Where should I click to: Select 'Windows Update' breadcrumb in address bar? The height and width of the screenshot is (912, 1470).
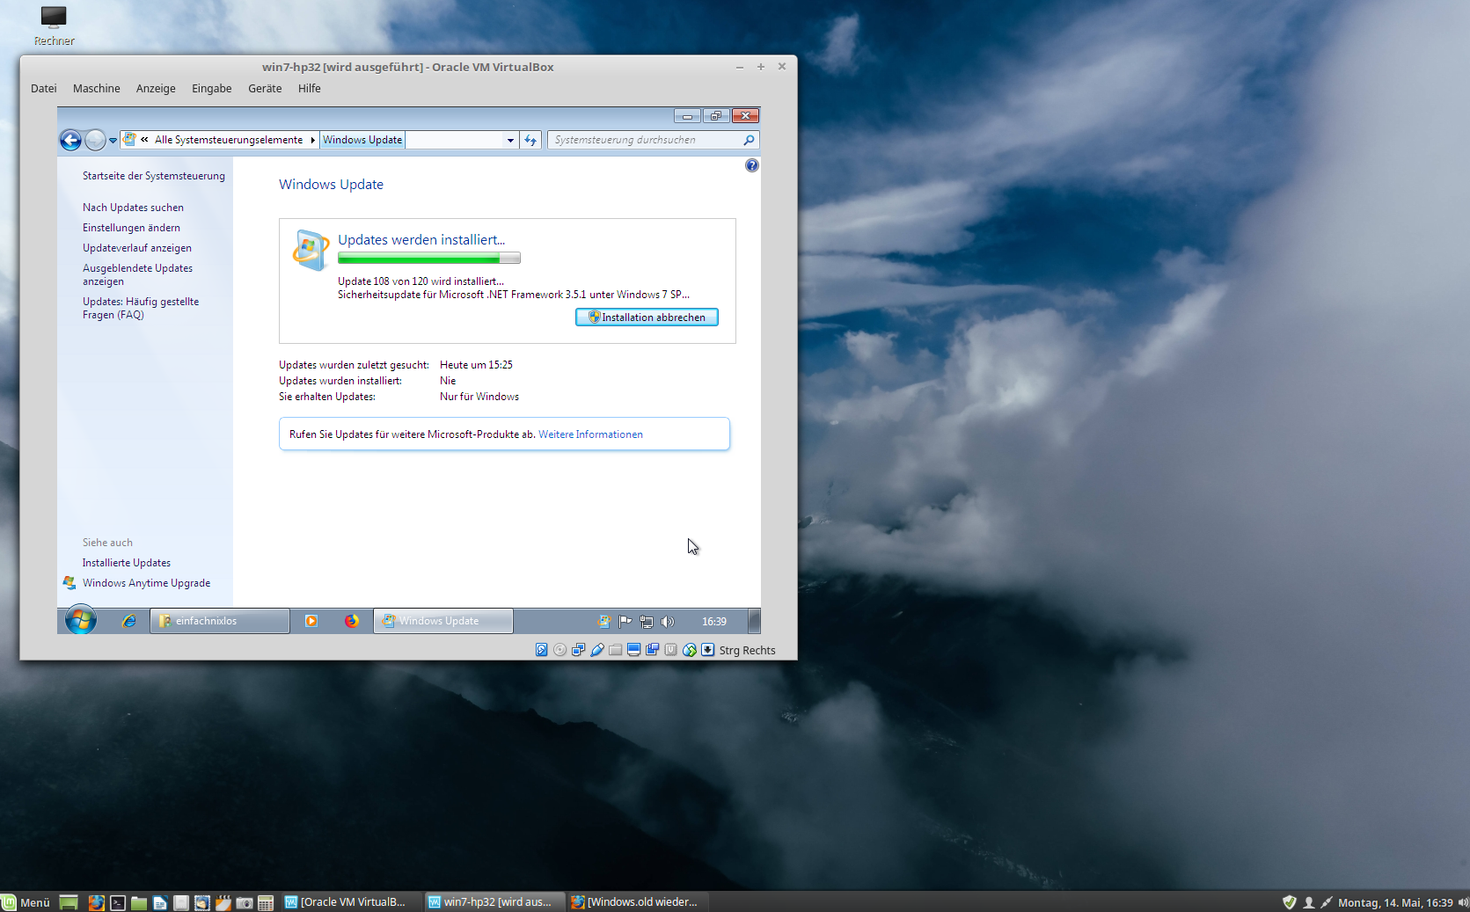click(x=362, y=140)
